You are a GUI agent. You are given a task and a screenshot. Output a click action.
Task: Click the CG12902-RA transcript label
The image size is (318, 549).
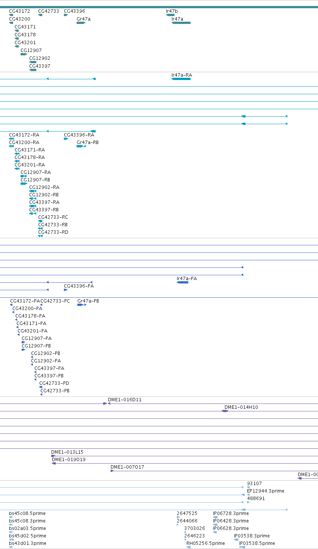click(44, 187)
